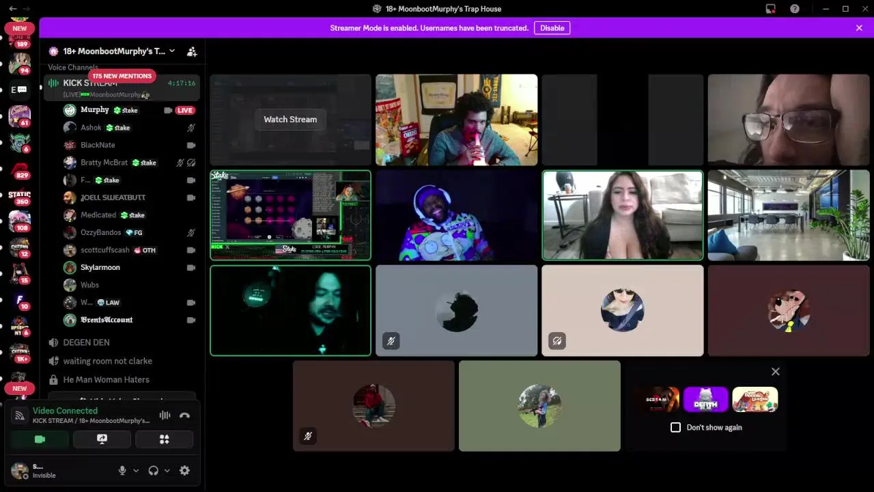This screenshot has width=874, height=492.
Task: Open User Settings gear icon
Action: 184,470
